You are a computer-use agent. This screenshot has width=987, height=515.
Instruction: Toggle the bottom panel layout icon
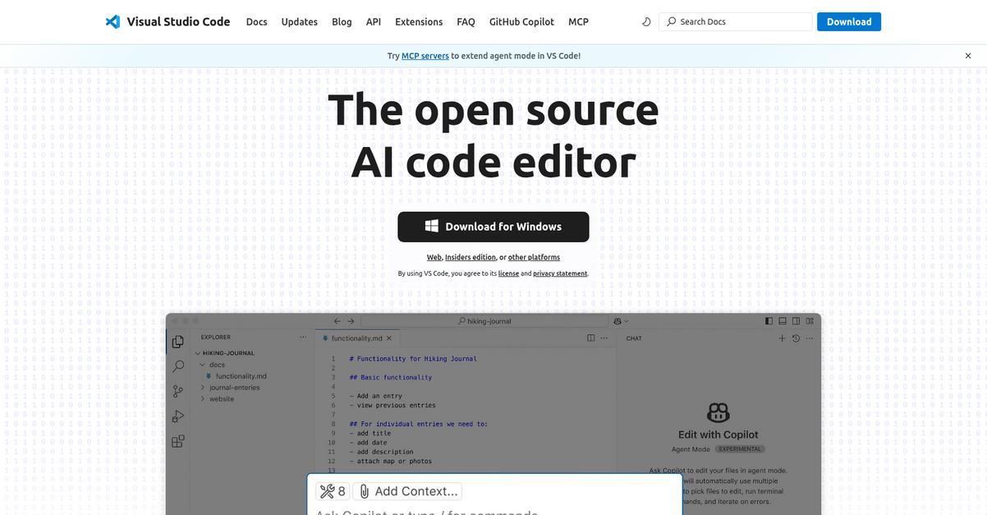coord(783,321)
